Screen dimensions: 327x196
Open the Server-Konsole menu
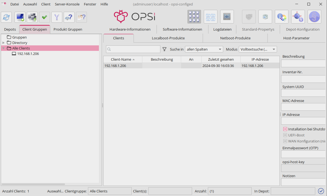(67, 4)
